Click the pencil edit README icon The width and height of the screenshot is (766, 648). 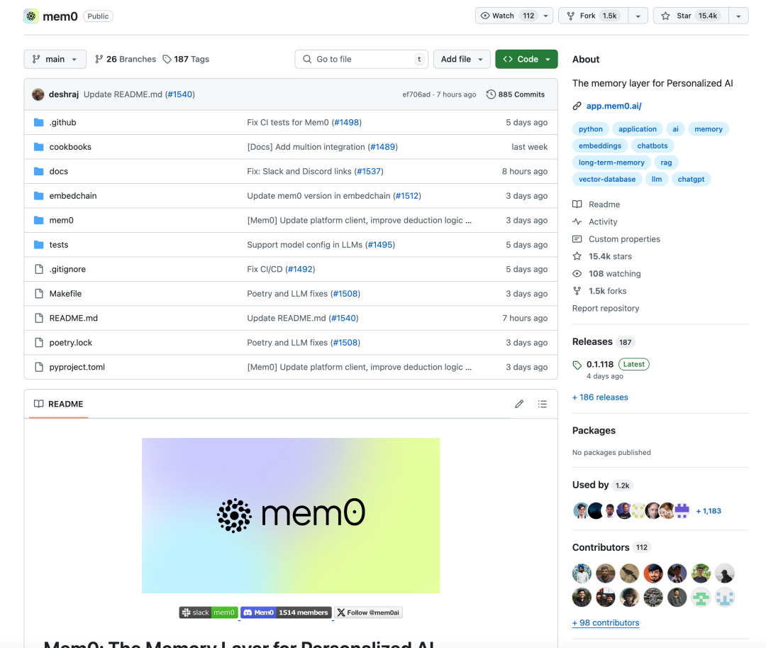click(519, 404)
